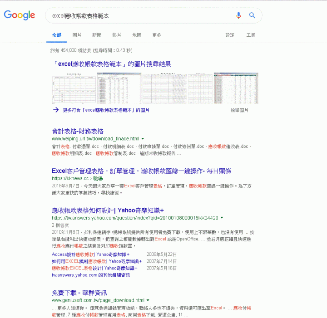Select the 全部 tab
Viewport: 327px width, 318px height.
click(x=56, y=35)
